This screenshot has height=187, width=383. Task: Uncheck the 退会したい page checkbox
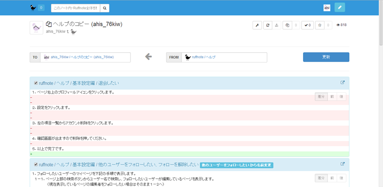click(36, 83)
